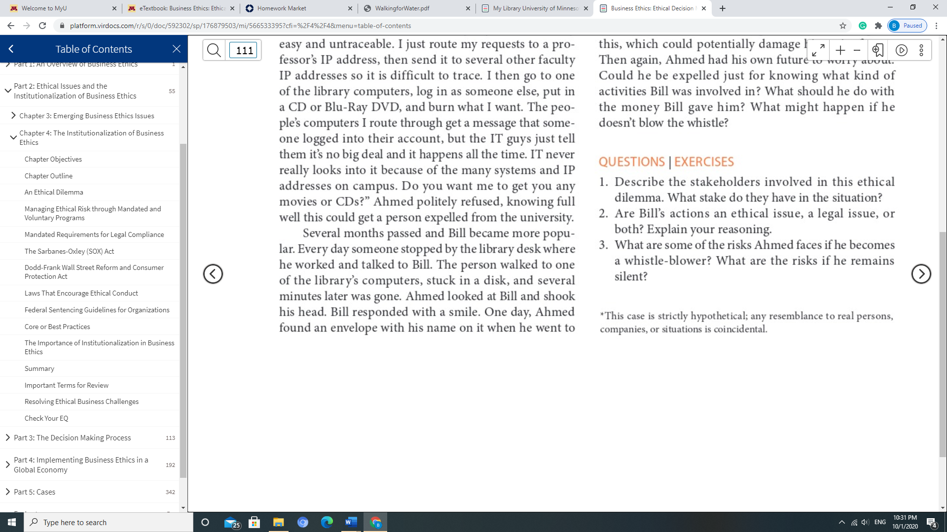
Task: Open Federal Sentencing Guidelines for Organizations
Action: [x=97, y=310]
